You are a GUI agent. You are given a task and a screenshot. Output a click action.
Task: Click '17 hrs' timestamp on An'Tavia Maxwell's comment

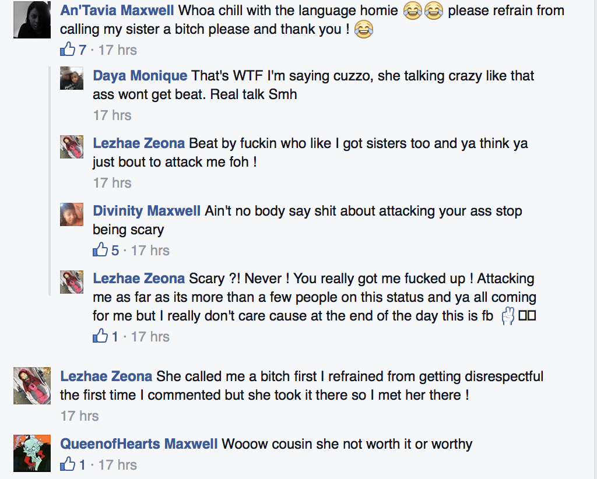click(x=117, y=50)
